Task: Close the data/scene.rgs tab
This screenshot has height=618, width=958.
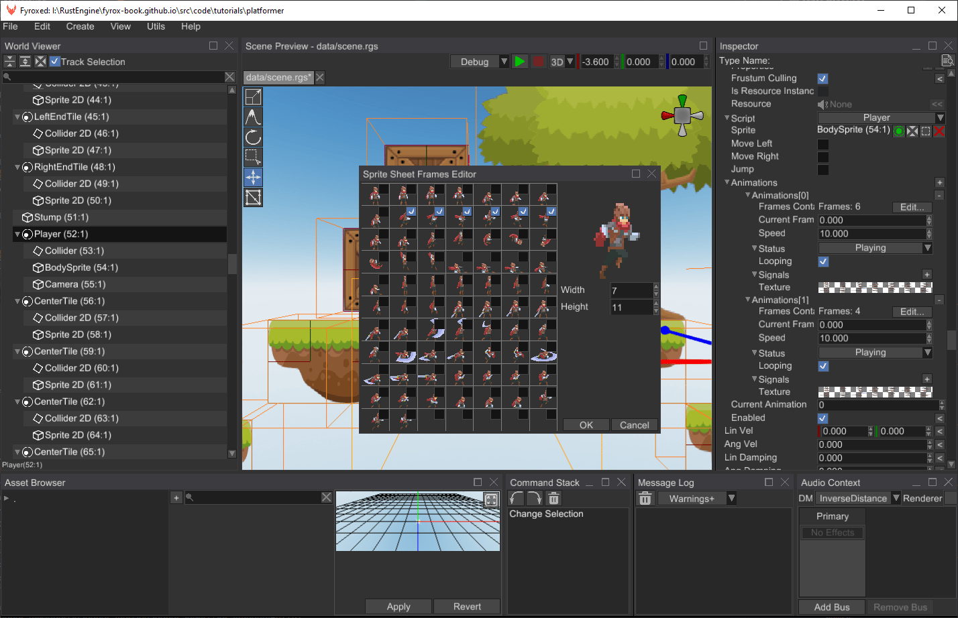Action: [320, 77]
